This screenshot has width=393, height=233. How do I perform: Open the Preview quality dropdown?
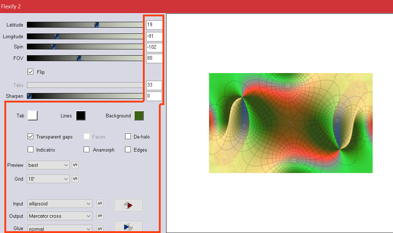pyautogui.click(x=48, y=165)
